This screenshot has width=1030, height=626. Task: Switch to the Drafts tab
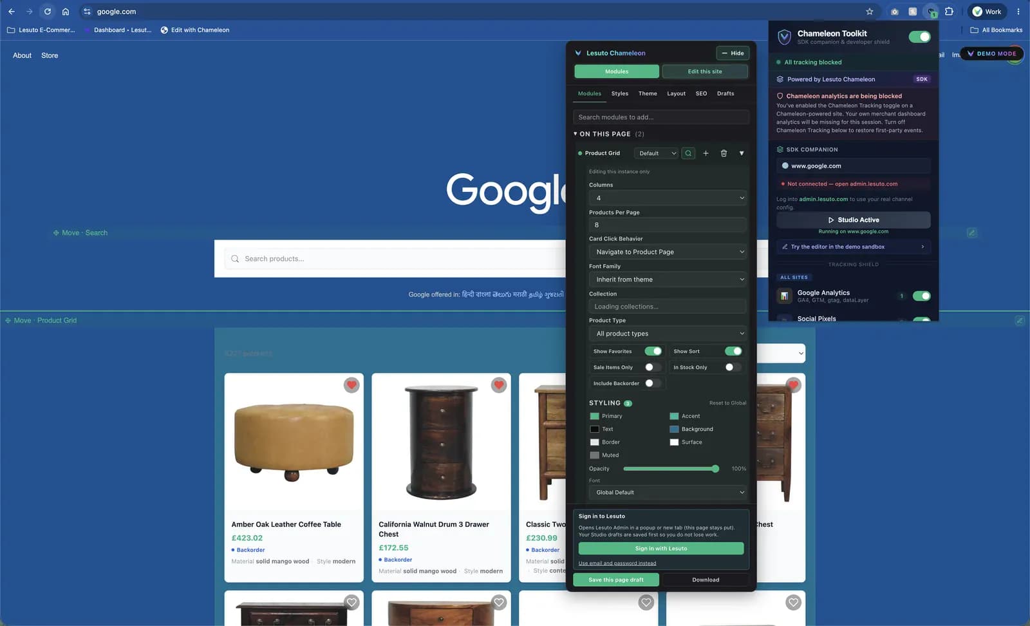pyautogui.click(x=726, y=93)
